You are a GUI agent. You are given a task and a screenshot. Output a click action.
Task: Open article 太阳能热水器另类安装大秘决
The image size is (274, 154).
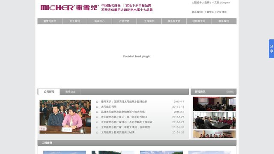[x=118, y=133]
